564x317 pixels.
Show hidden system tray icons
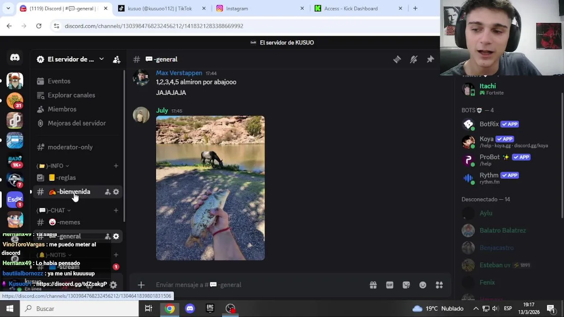point(476,309)
